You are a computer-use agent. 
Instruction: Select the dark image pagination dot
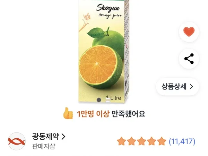click(x=99, y=99)
